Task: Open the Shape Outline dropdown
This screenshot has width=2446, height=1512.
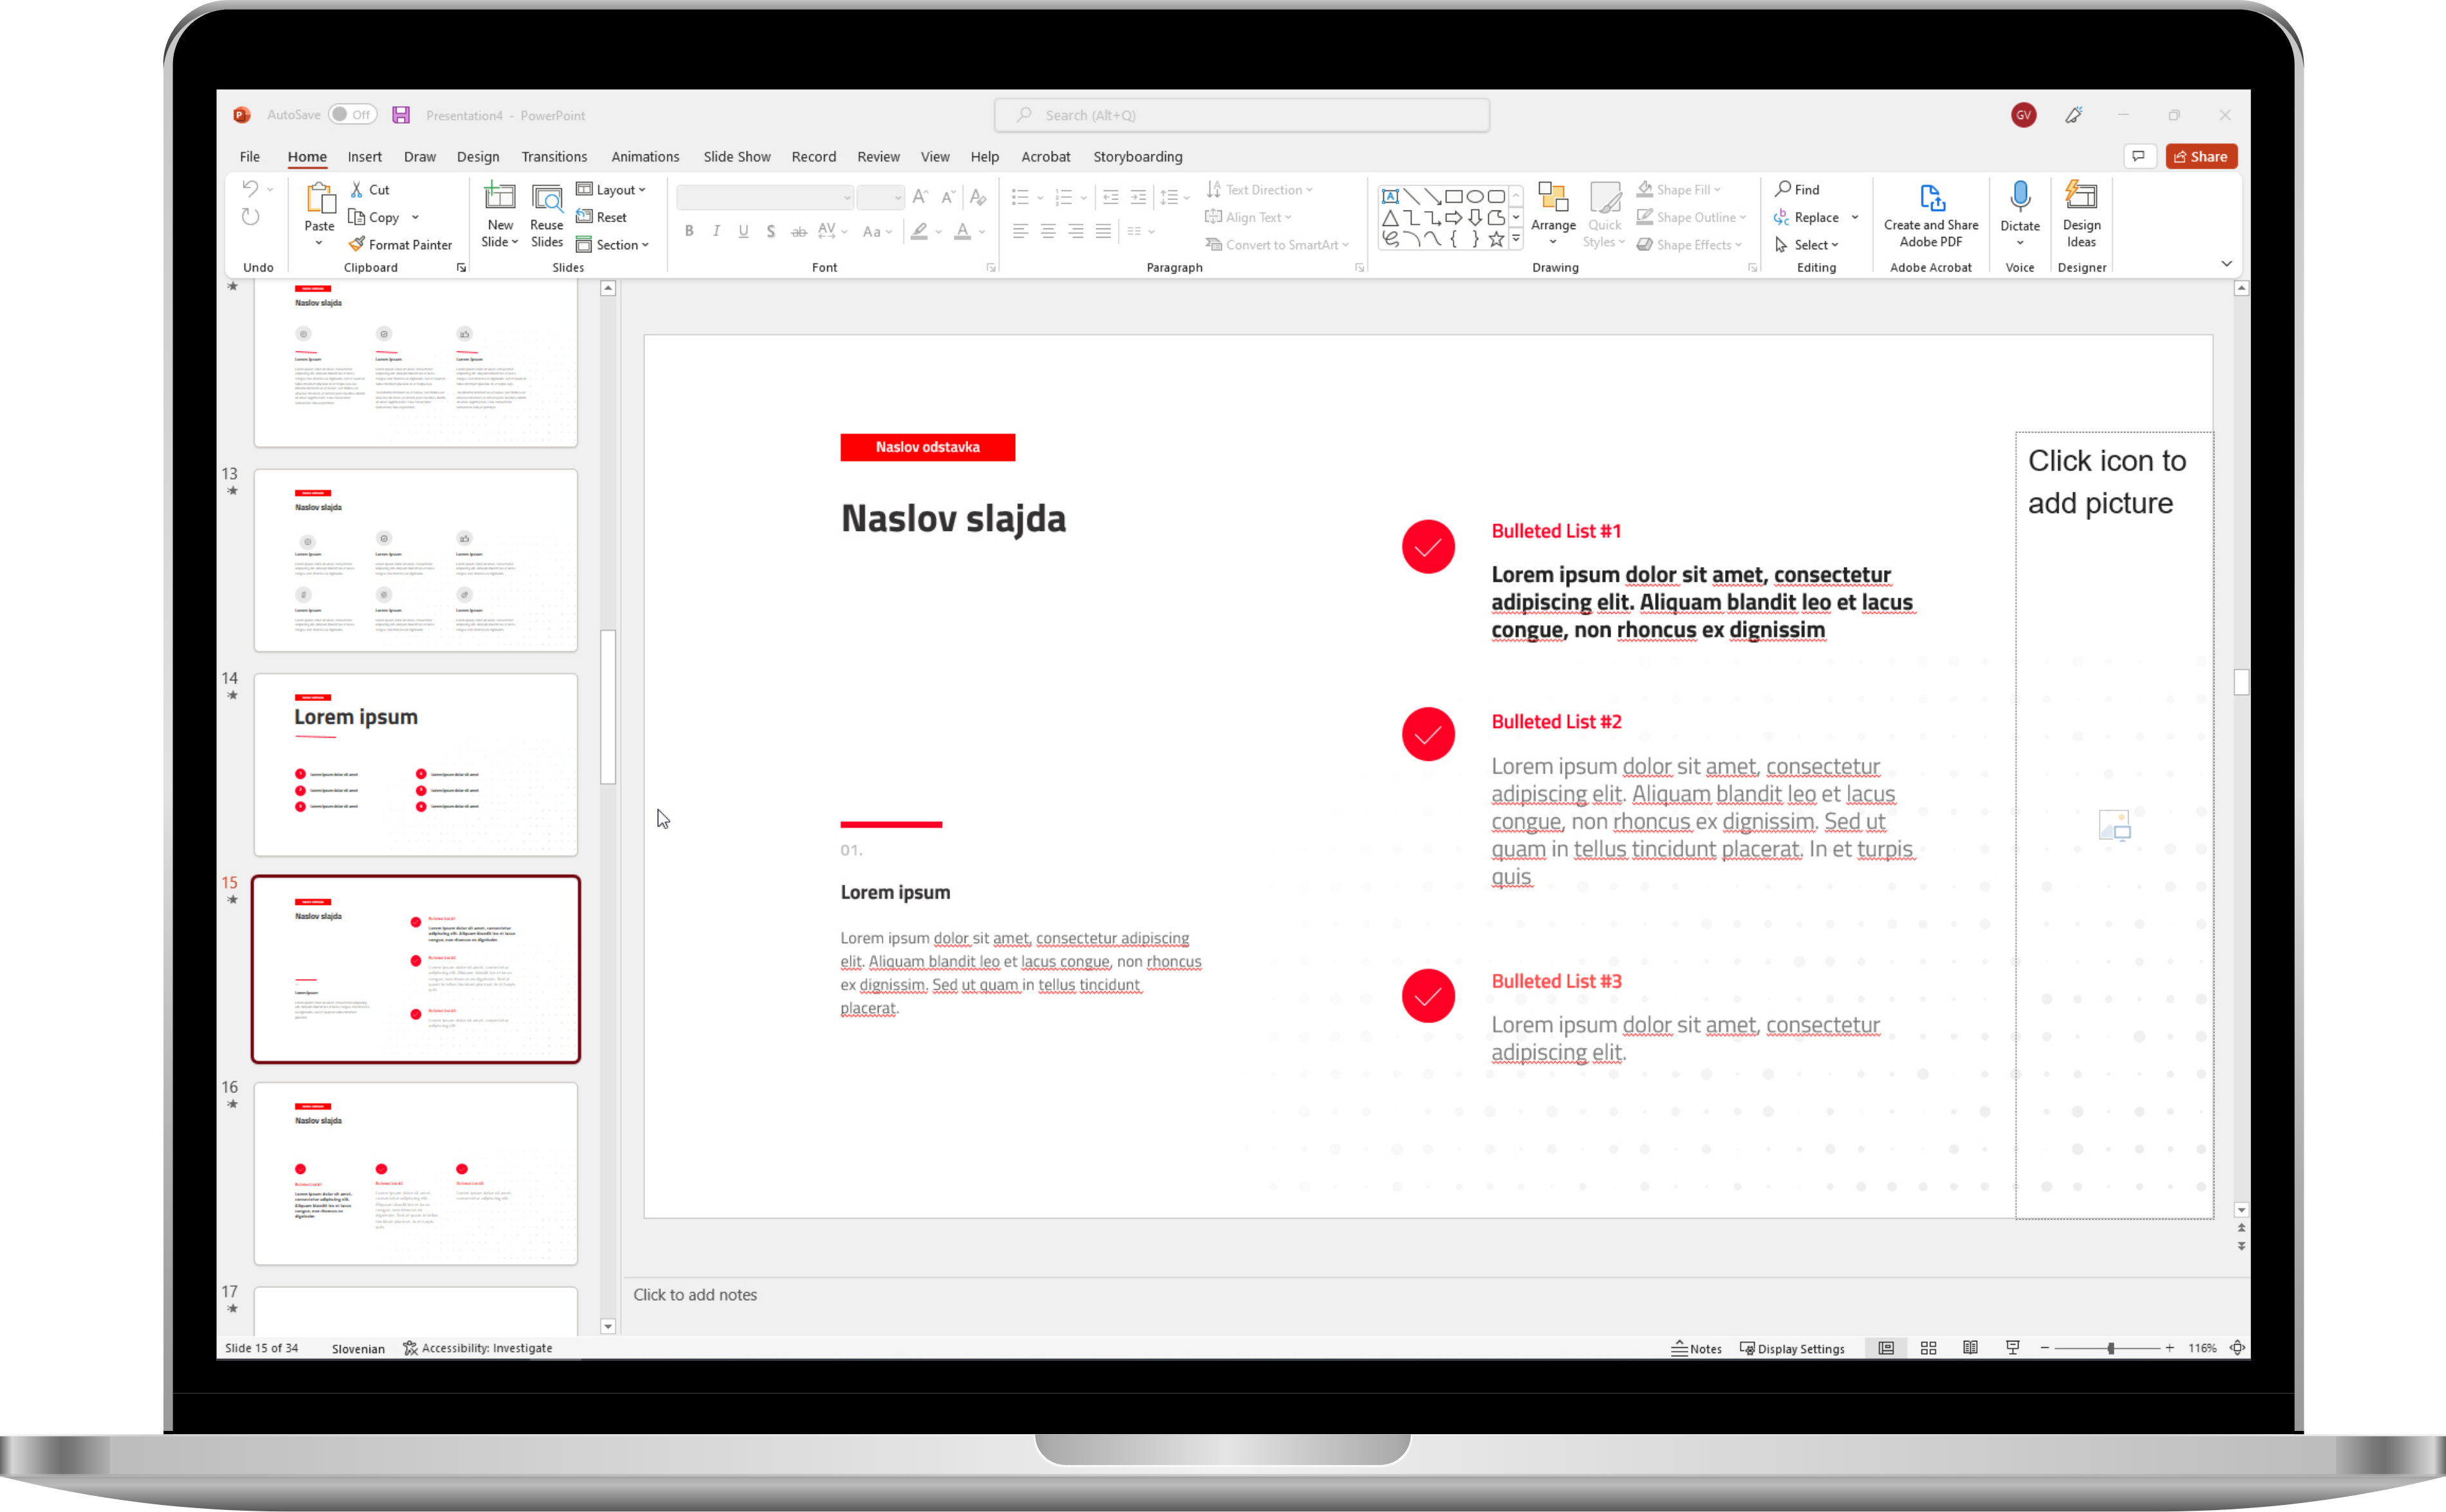Action: pos(1691,217)
